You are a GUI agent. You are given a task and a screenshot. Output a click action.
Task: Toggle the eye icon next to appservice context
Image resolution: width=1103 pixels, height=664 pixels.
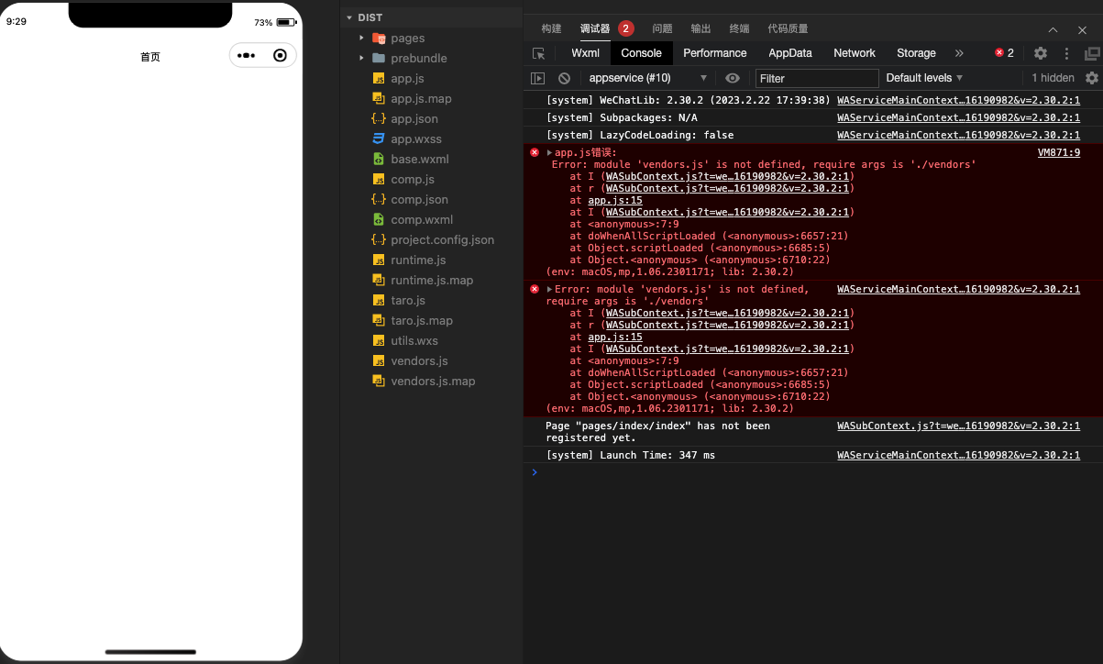(x=733, y=78)
